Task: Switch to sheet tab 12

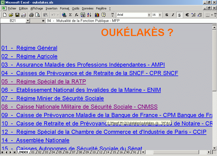Action: click(101, 152)
